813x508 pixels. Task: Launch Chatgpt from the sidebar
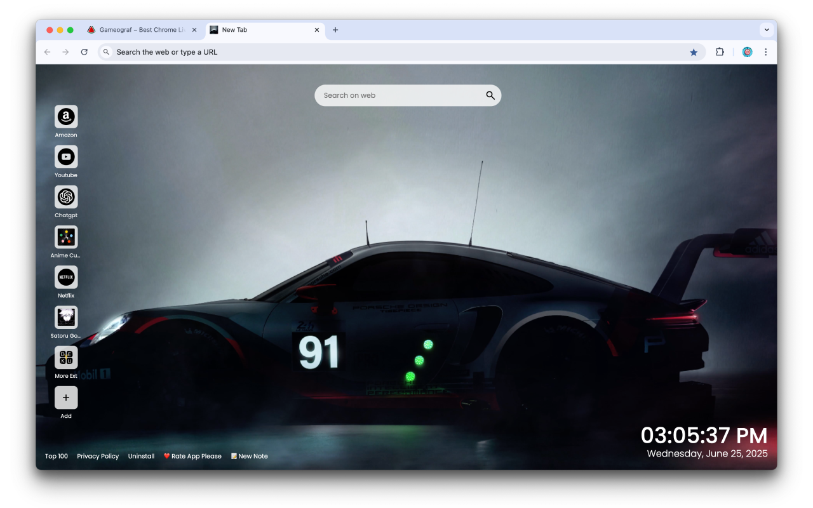66,197
